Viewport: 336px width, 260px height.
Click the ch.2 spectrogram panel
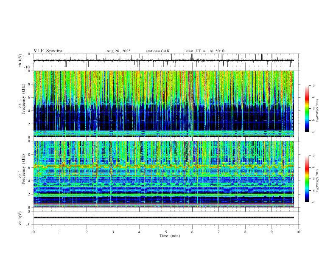coord(164,174)
